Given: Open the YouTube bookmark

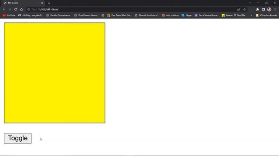Looking at the screenshot, I should (x=9, y=16).
